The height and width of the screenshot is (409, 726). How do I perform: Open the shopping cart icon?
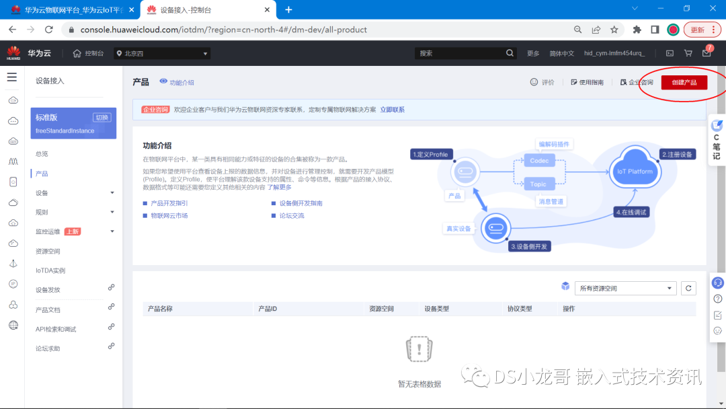coord(688,52)
